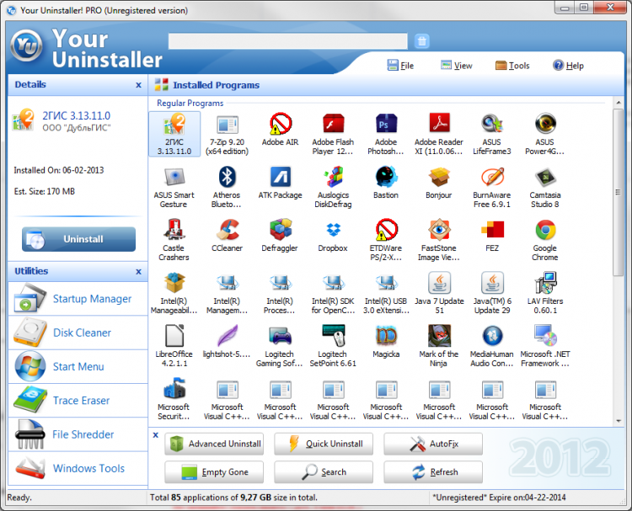632x511 pixels.
Task: Select LAV Filters 0.60.1 icon
Action: (x=545, y=283)
